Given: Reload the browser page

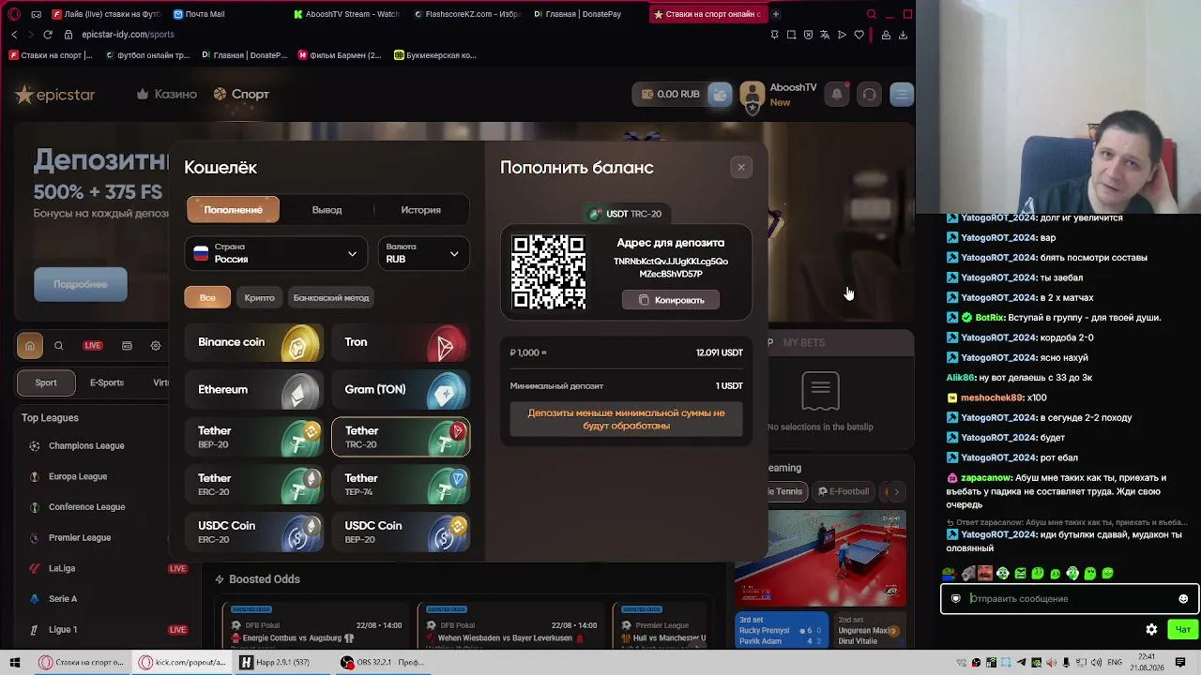Looking at the screenshot, I should [x=48, y=35].
